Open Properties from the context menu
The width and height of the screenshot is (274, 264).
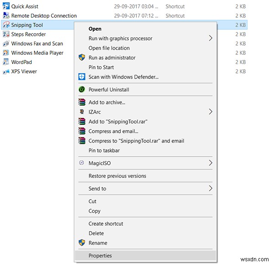click(x=145, y=256)
